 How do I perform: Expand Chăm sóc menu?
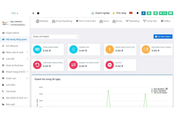coord(15,78)
